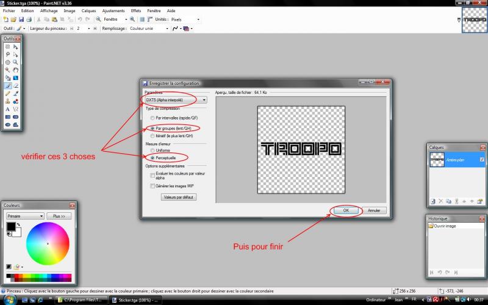
Task: Select the Lasso Select tool
Action: point(8,54)
